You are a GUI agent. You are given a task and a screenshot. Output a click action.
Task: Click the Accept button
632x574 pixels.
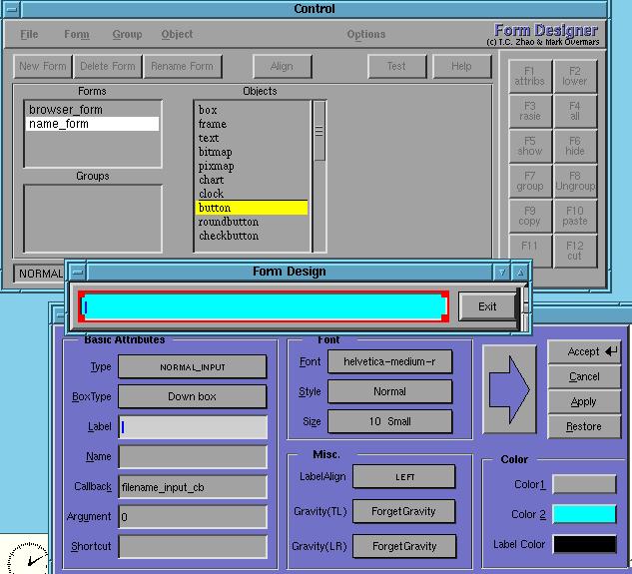point(584,351)
